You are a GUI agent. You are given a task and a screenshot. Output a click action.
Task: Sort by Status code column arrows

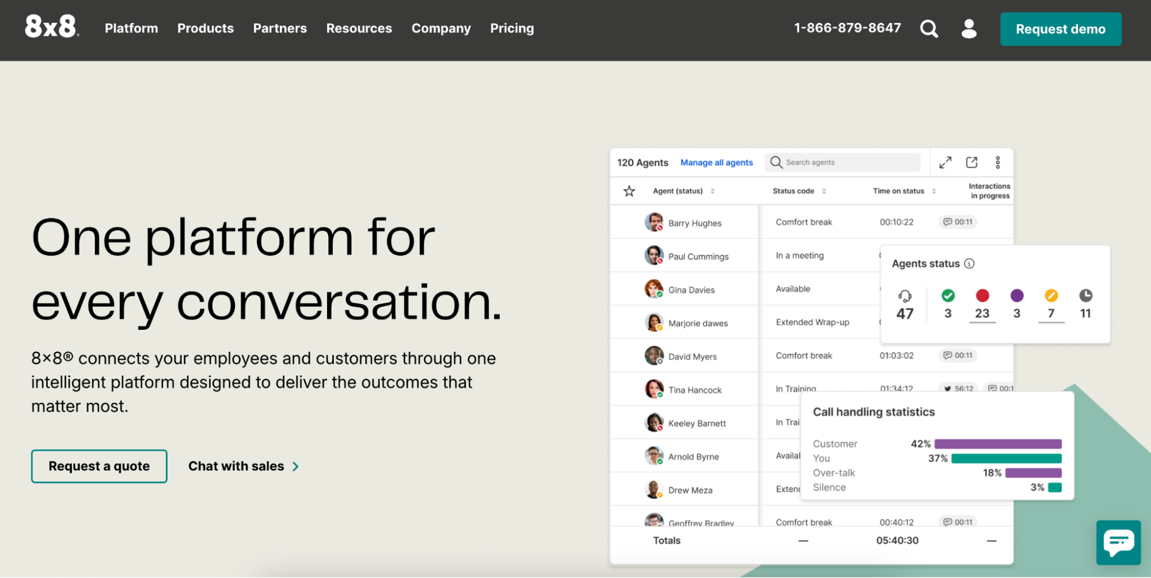(x=824, y=191)
